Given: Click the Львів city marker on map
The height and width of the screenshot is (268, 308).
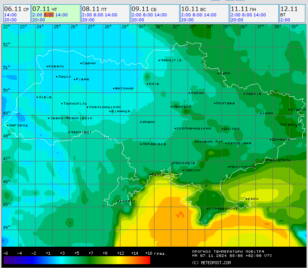Looking at the screenshot, I should (37, 97).
